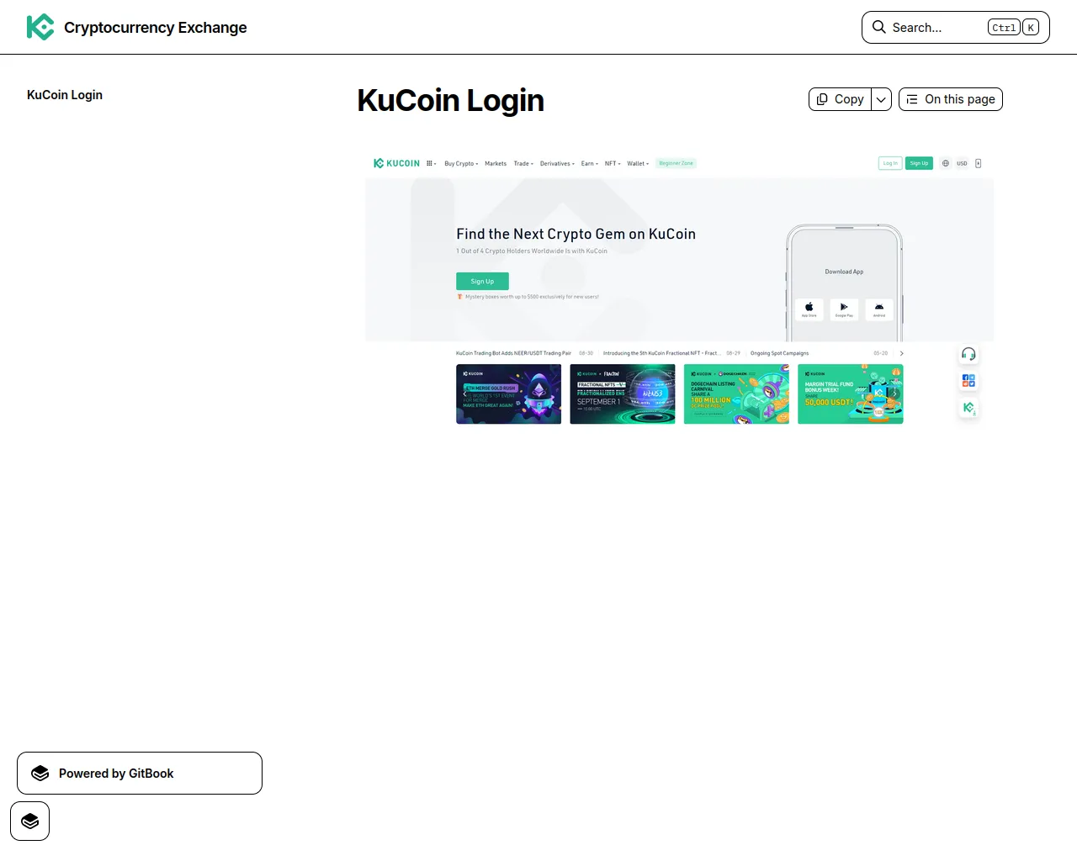The height and width of the screenshot is (861, 1077).
Task: Click the Cryptocurrency Exchange site title
Action: (x=156, y=28)
